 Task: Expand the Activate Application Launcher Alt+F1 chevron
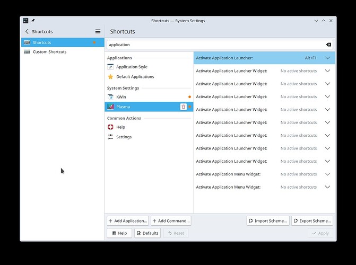[x=327, y=58]
